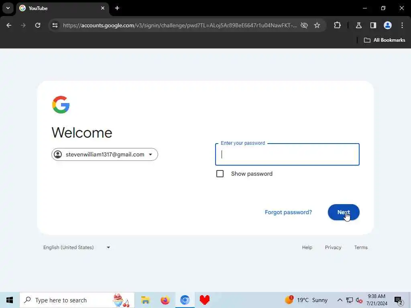Click the address bar URL

coord(180,25)
